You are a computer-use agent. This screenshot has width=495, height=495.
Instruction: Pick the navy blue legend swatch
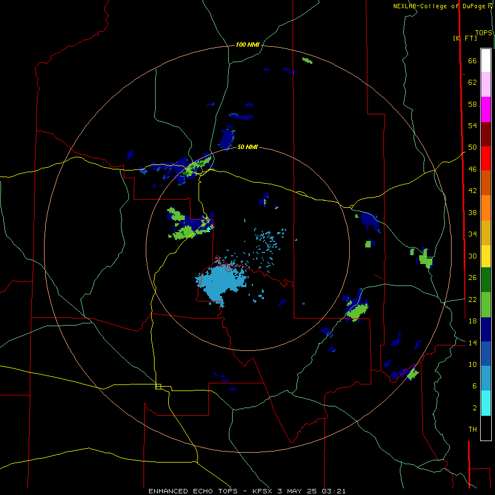tap(486, 329)
